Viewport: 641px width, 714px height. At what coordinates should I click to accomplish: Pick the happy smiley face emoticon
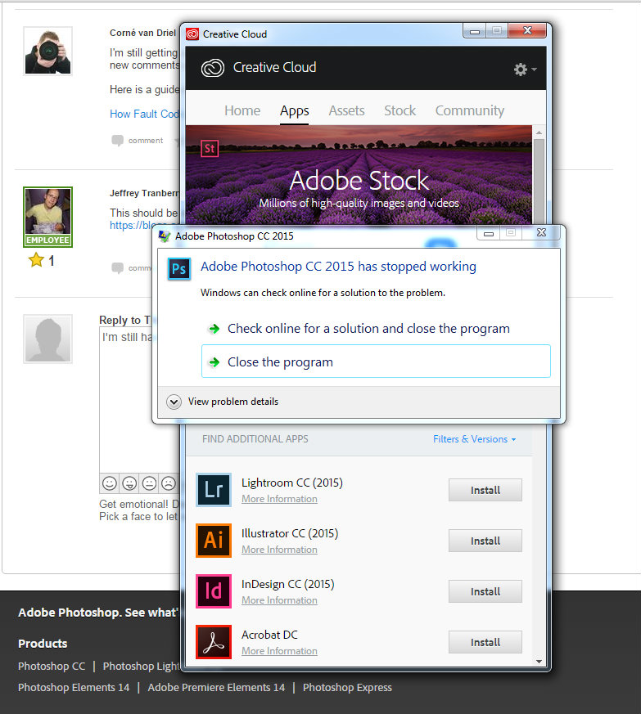(x=110, y=483)
